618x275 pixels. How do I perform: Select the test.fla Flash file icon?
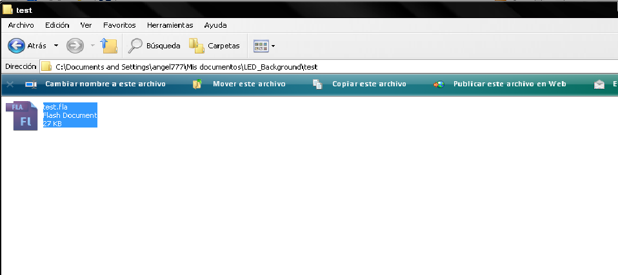pos(22,116)
